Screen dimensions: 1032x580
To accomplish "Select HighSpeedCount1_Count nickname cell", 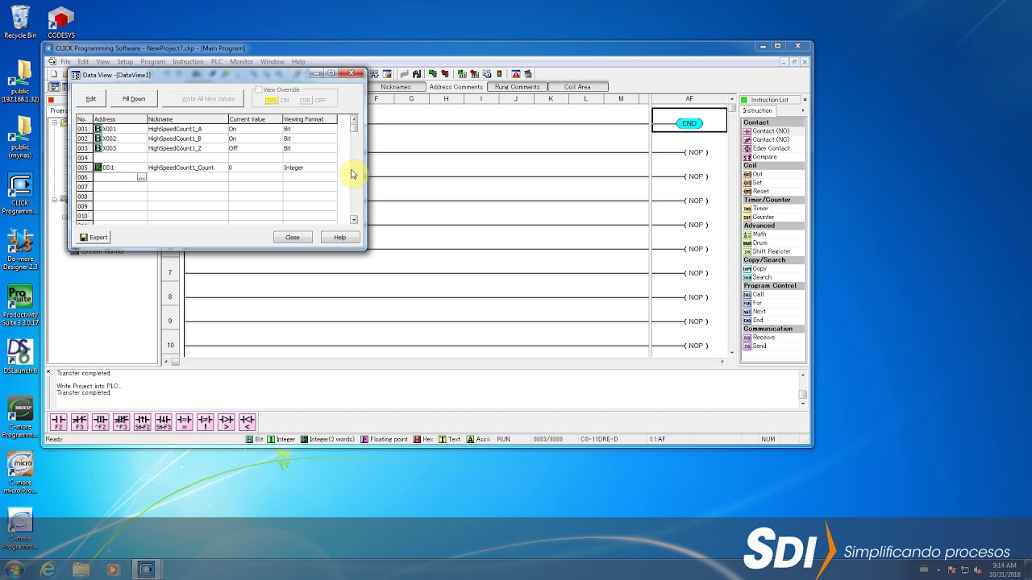I will pyautogui.click(x=188, y=168).
